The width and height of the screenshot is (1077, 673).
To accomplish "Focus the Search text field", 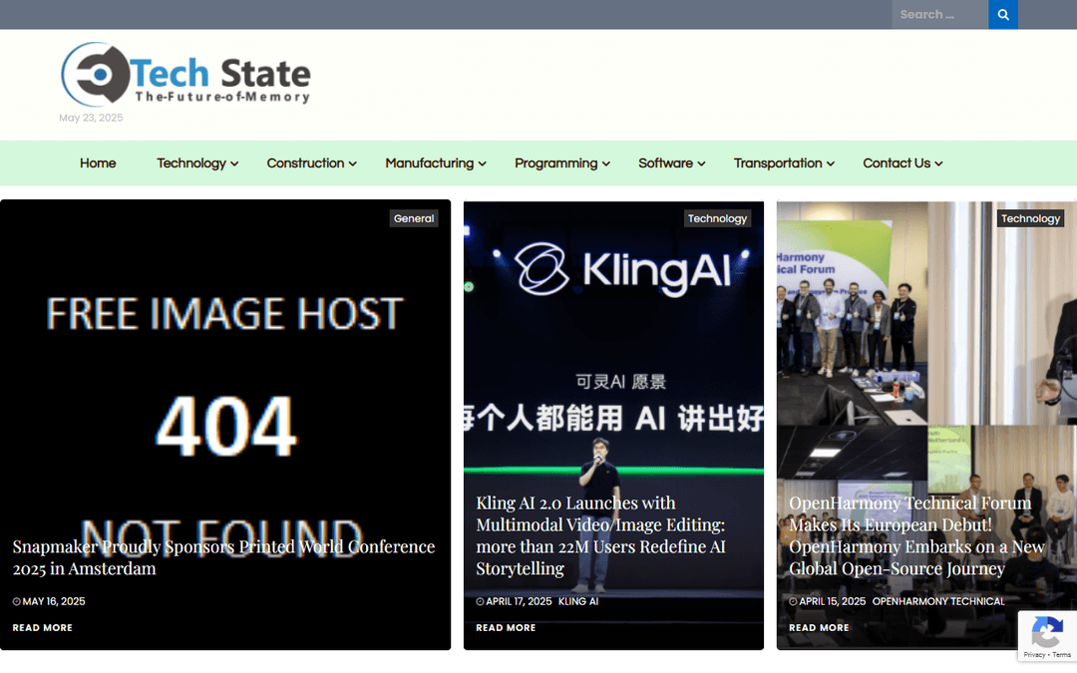I will click(x=939, y=14).
